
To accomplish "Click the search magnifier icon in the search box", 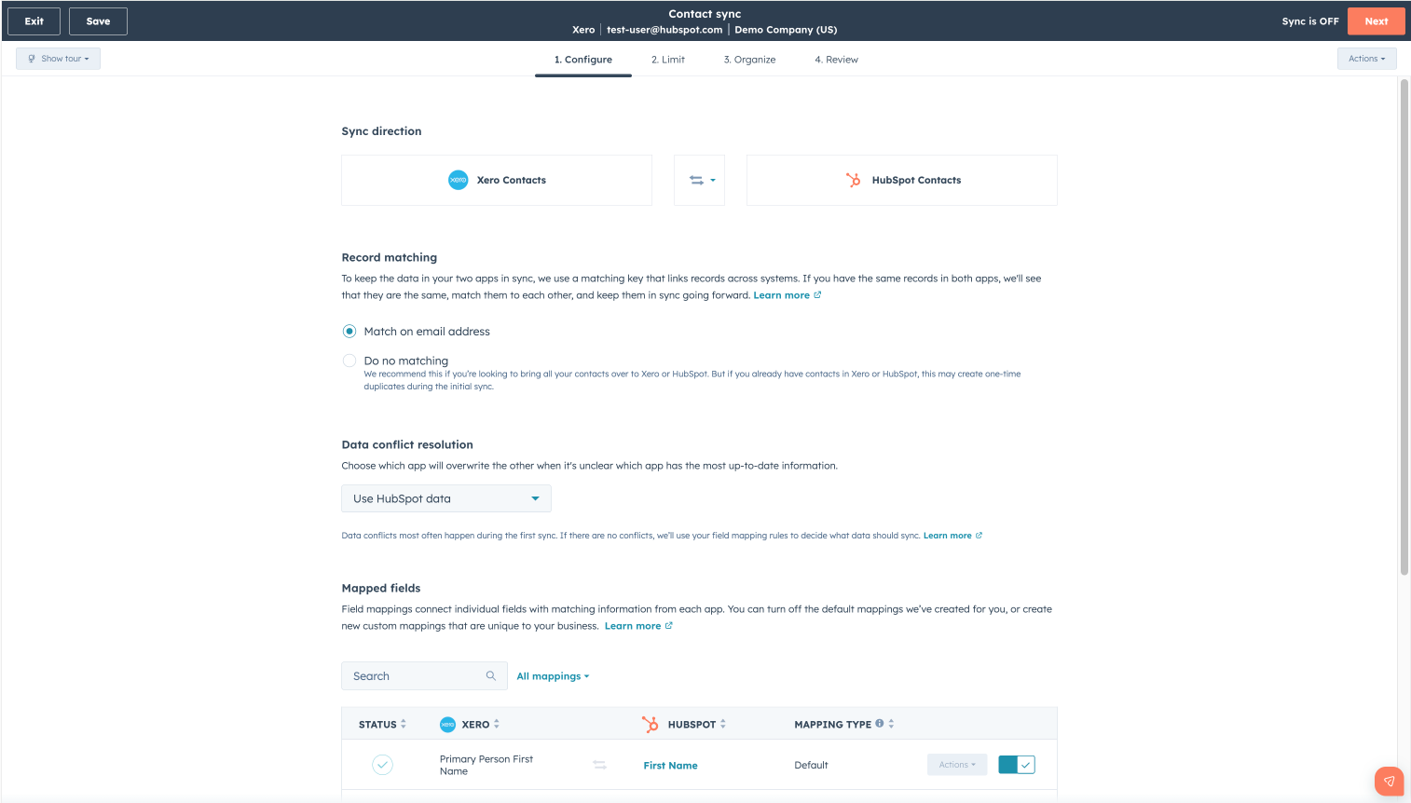I will tap(491, 675).
